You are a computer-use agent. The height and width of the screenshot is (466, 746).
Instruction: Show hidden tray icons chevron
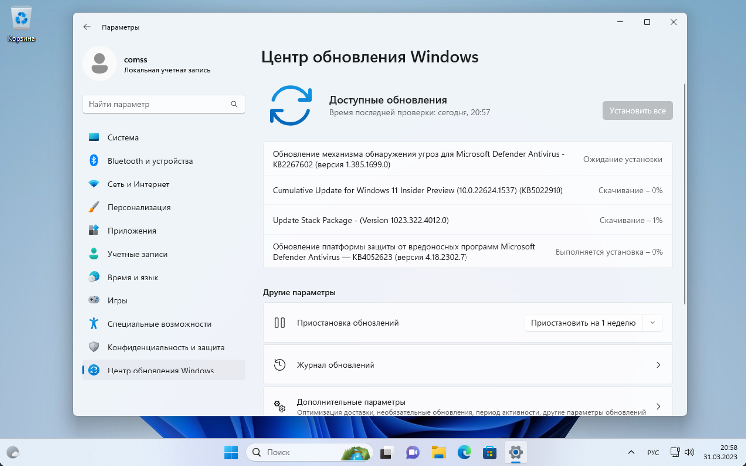631,452
